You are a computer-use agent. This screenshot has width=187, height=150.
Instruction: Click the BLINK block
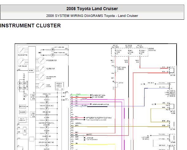tap(31, 71)
